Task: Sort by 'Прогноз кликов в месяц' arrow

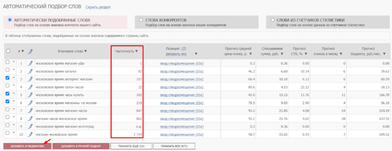Action: tap(341, 54)
